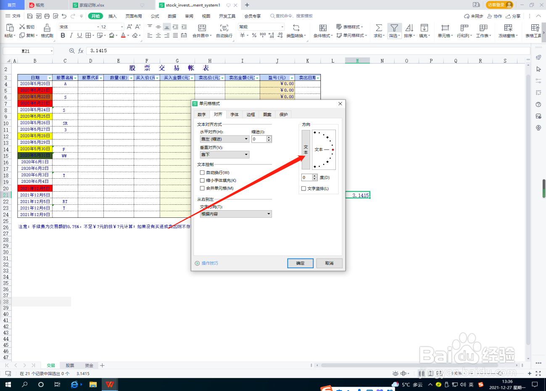Click the decrease font size icon
This screenshot has height=391, width=546.
pyautogui.click(x=137, y=26)
